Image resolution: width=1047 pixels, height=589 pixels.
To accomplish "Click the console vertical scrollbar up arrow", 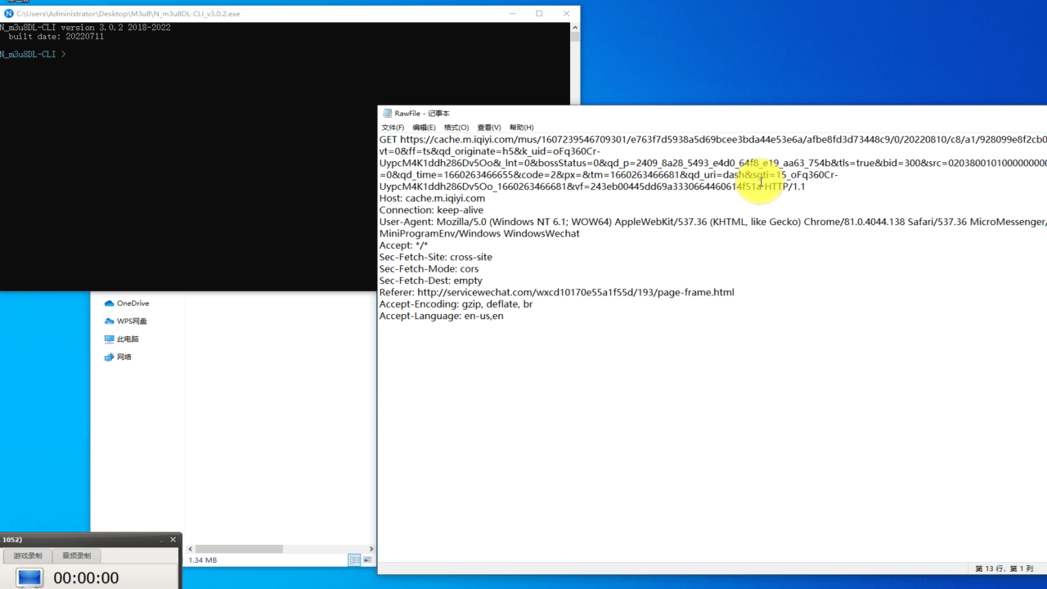I will click(x=575, y=26).
